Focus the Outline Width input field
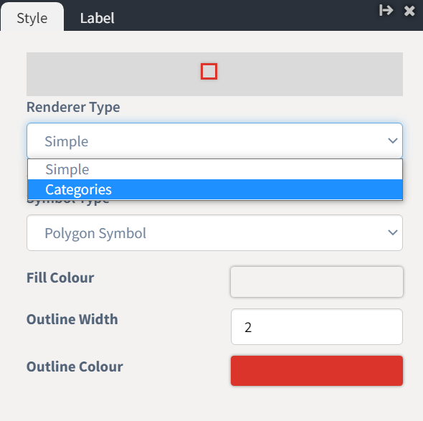 coord(317,327)
